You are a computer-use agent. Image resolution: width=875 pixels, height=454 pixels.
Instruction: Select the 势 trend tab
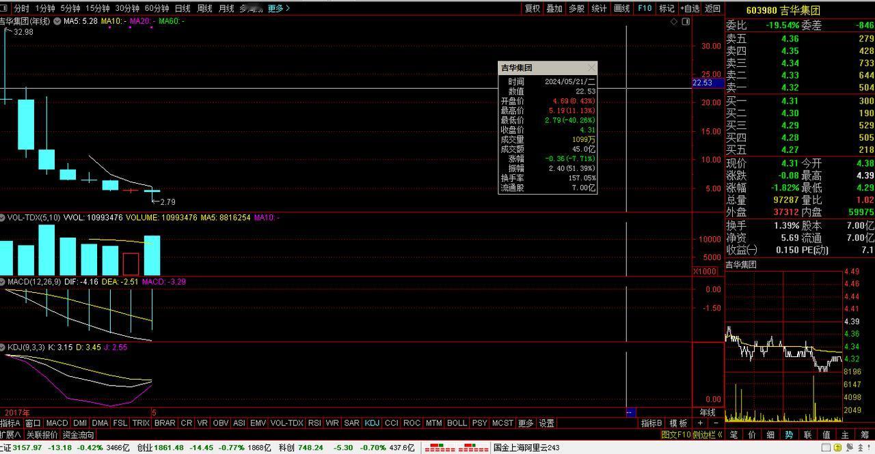pyautogui.click(x=789, y=435)
